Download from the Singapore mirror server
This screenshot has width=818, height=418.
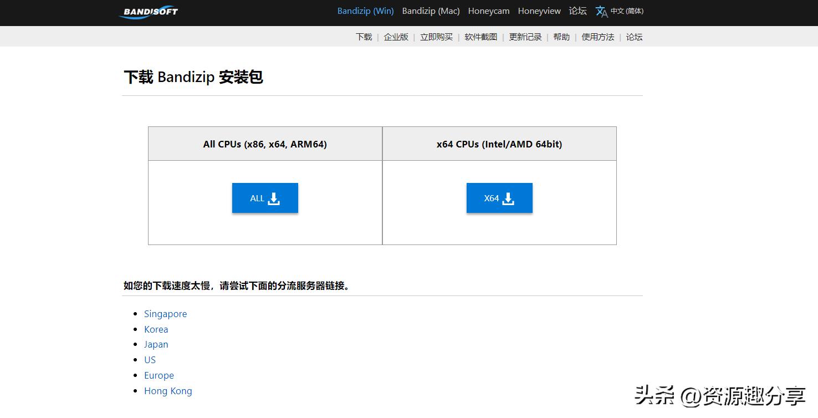[x=165, y=313]
